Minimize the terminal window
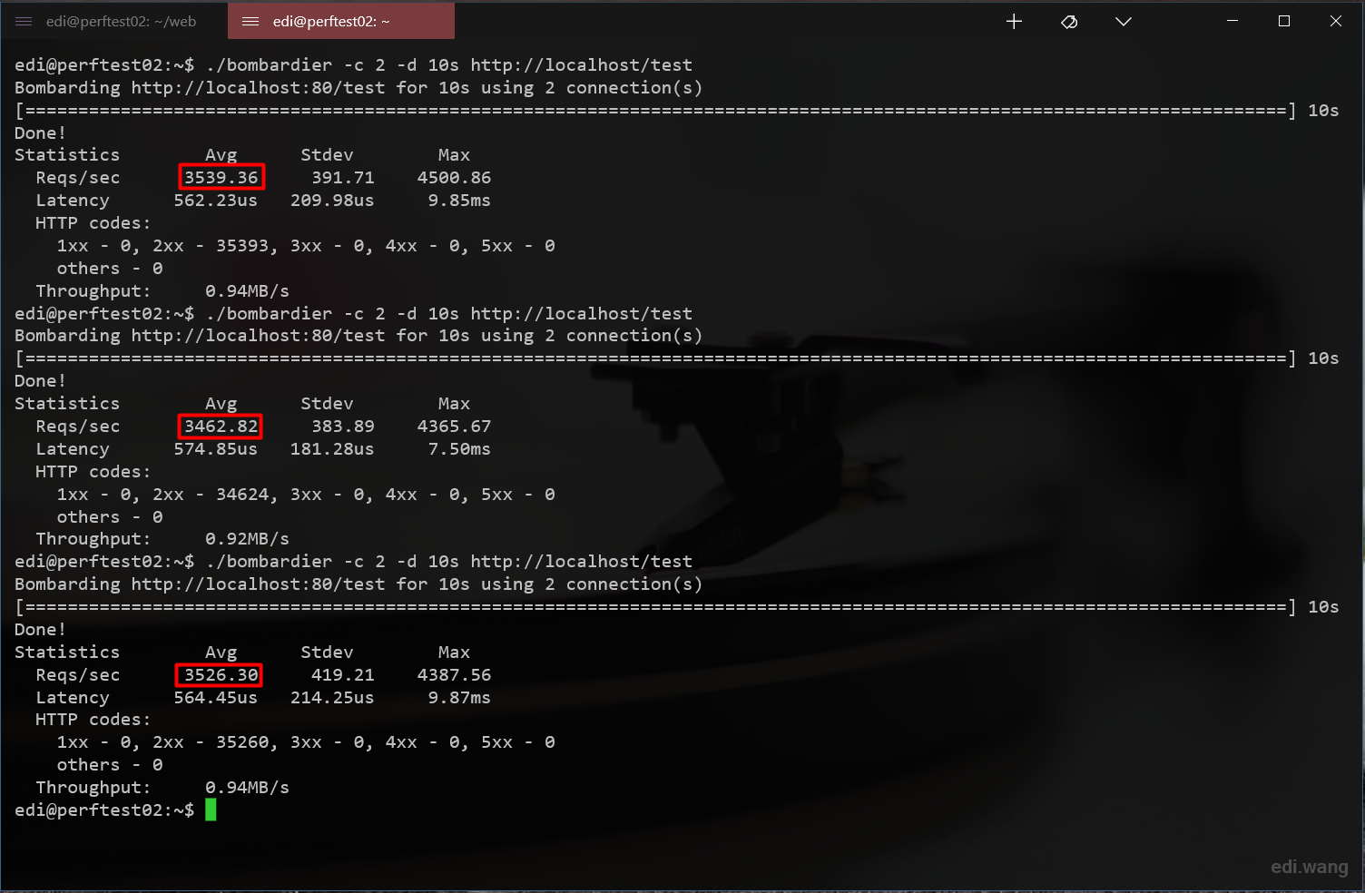 (1232, 21)
